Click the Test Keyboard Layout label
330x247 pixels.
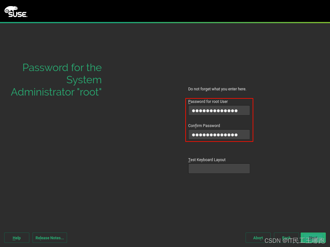coord(207,160)
